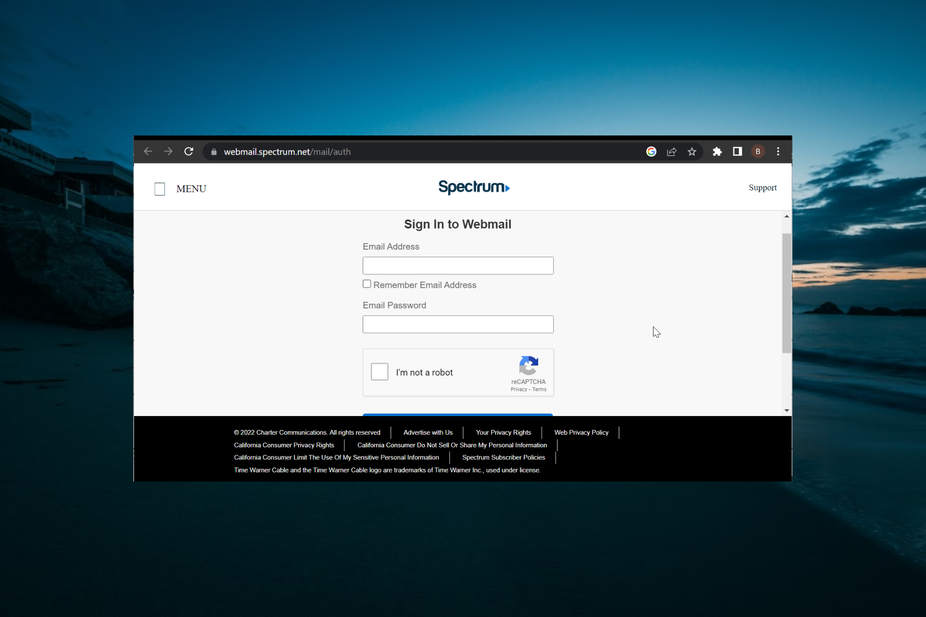Open Do Not Sell Or Share link
Image resolution: width=926 pixels, height=617 pixels.
coord(452,445)
